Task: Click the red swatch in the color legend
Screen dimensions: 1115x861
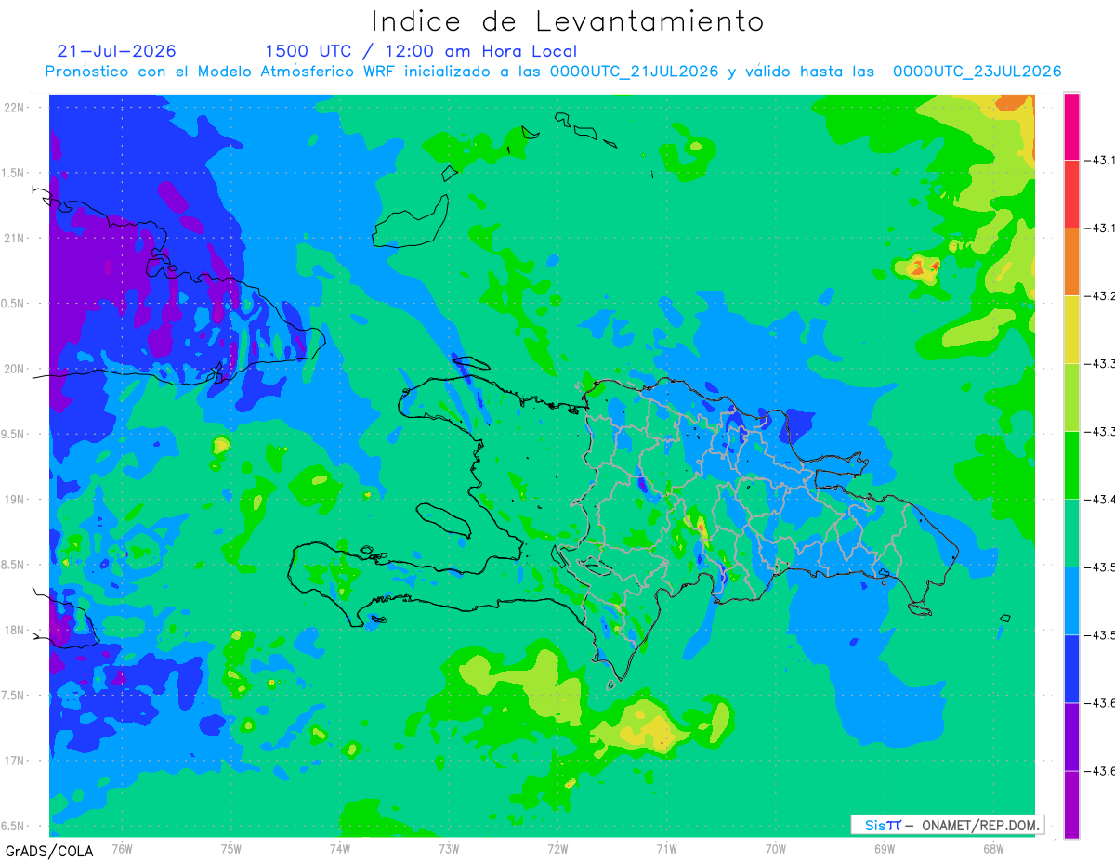Action: 1071,194
